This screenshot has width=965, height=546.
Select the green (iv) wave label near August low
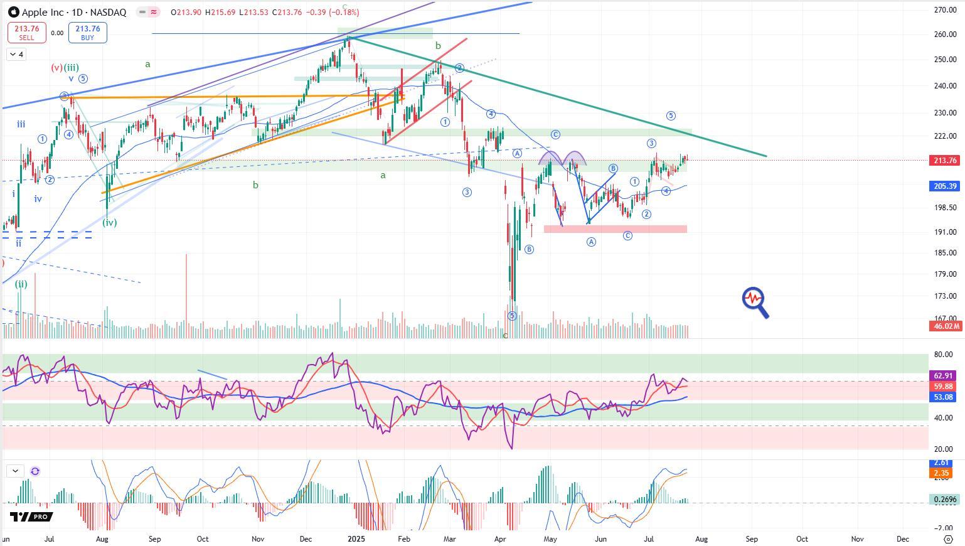coord(110,222)
